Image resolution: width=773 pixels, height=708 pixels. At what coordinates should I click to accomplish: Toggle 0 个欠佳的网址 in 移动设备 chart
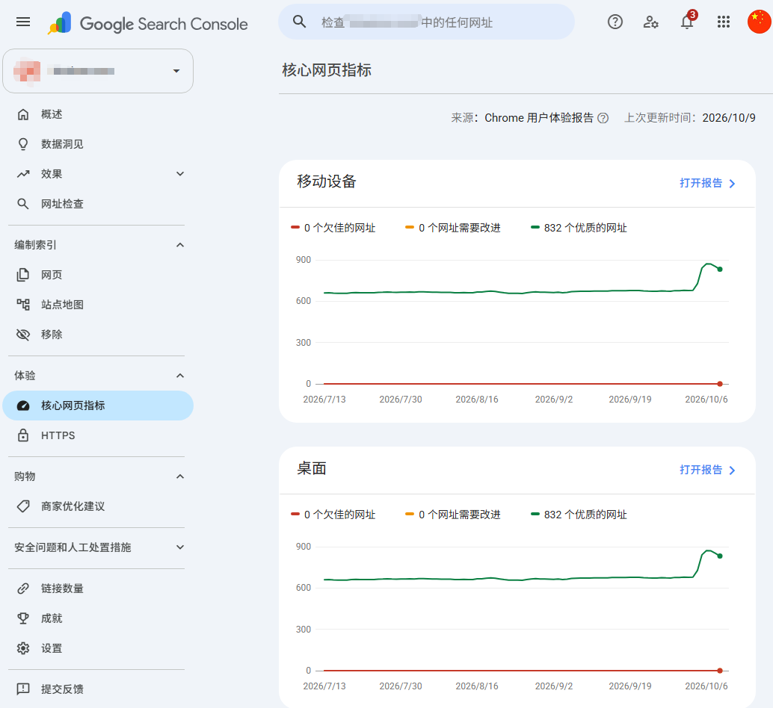pos(333,228)
